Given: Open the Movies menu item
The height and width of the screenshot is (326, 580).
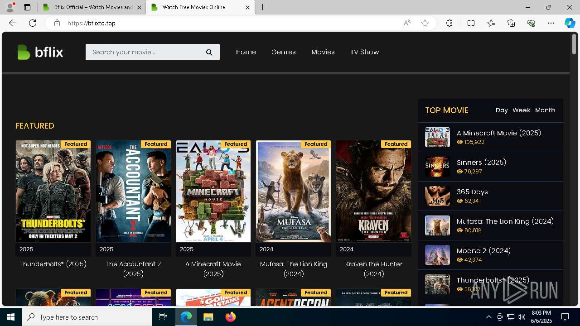Looking at the screenshot, I should click(323, 52).
